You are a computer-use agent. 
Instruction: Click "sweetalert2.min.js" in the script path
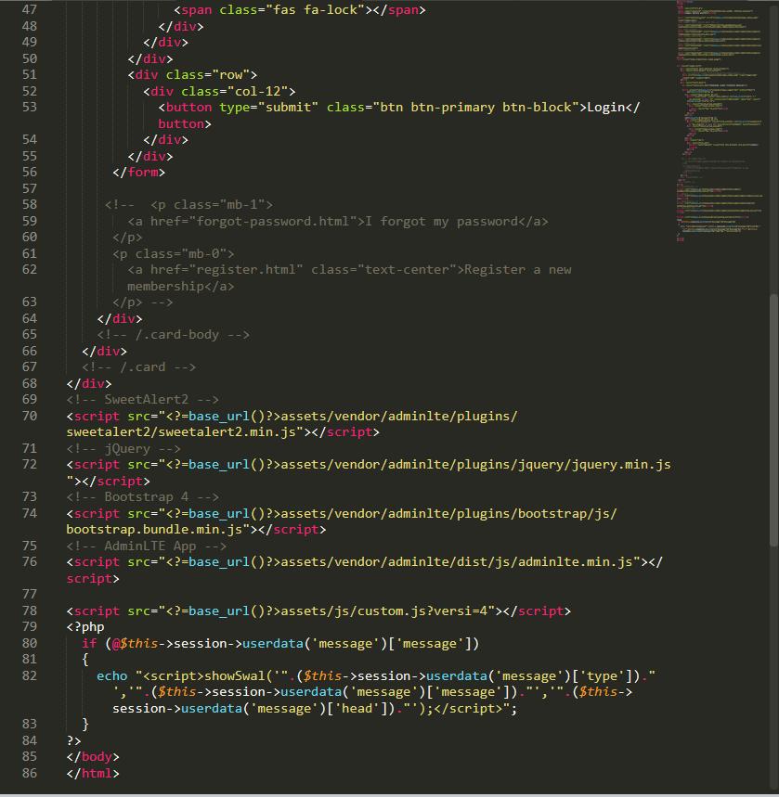tap(227, 432)
